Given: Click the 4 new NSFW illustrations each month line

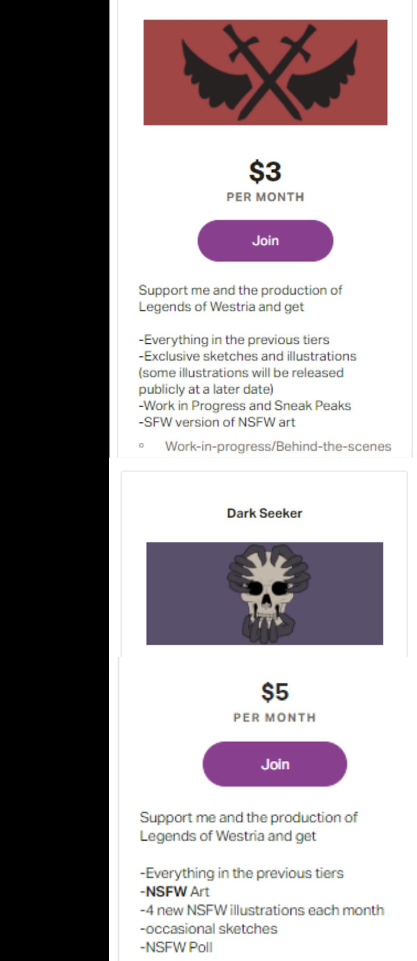Looking at the screenshot, I should (262, 910).
